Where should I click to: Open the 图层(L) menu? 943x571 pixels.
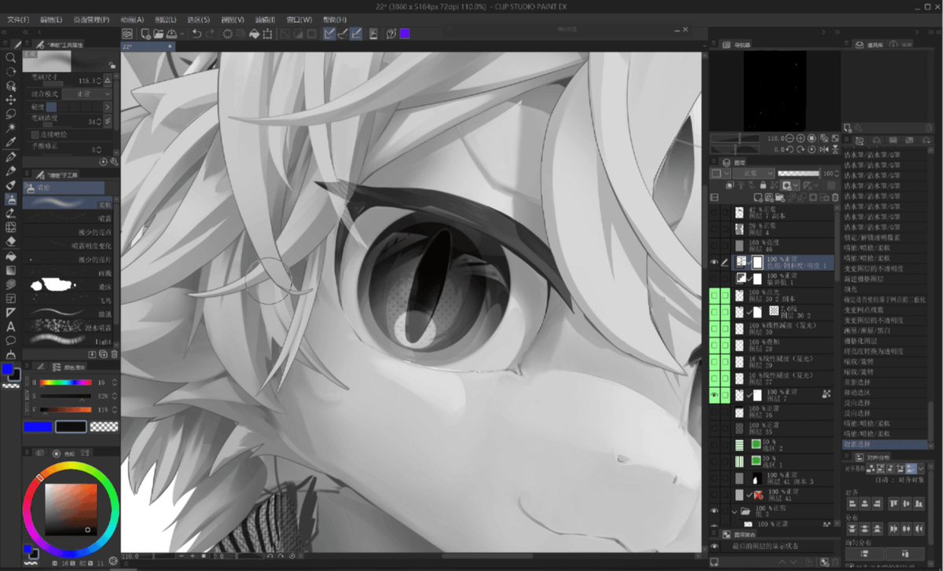click(x=166, y=19)
